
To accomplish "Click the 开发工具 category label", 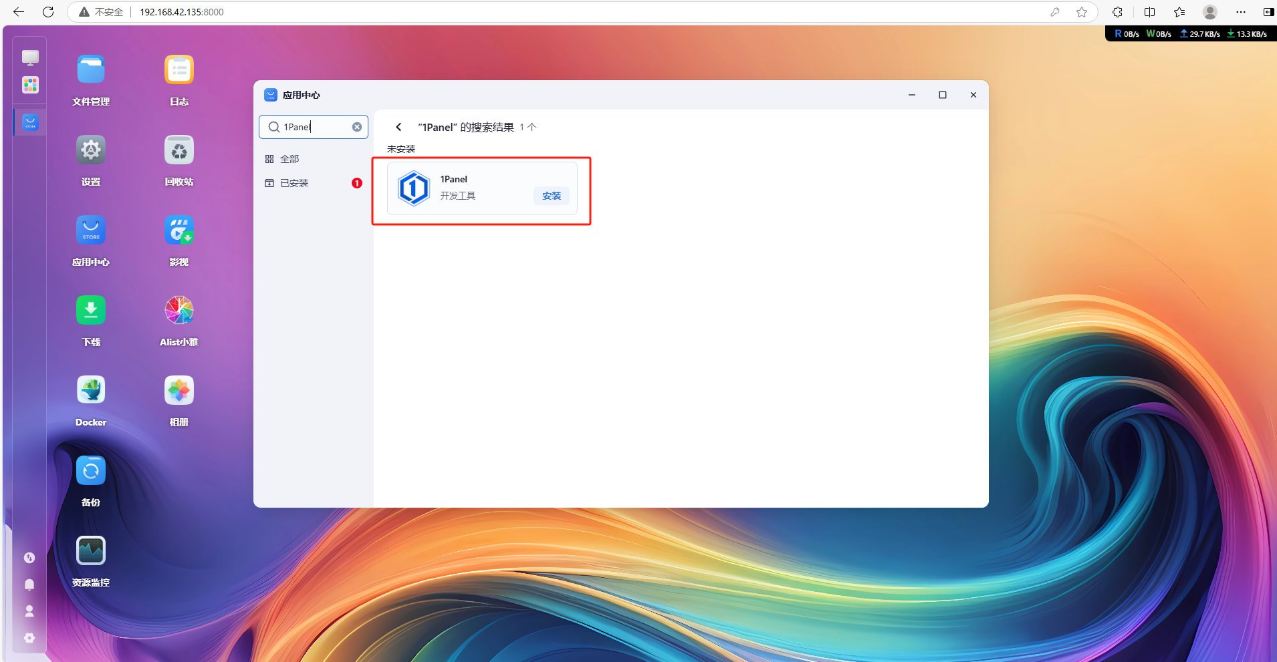I will pos(458,196).
